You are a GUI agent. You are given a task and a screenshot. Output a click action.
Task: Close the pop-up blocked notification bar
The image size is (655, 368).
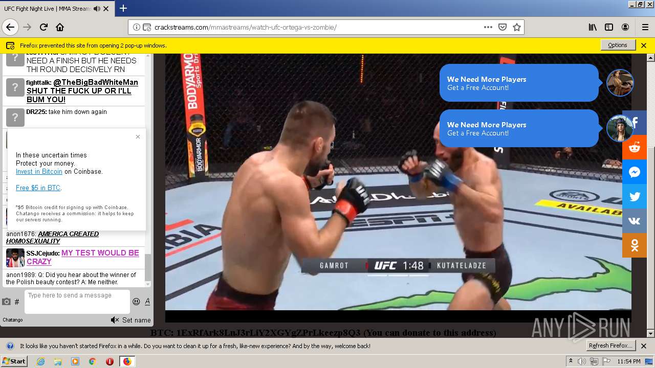(x=644, y=45)
